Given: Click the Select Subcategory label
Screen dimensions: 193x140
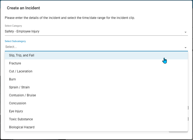Looking at the screenshot, I should pyautogui.click(x=15, y=41).
